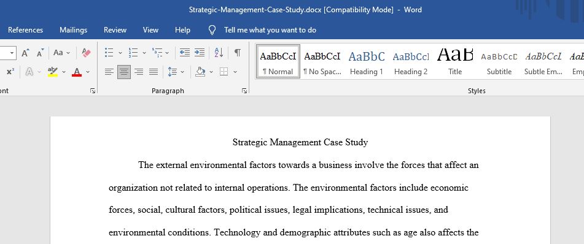
Task: Click the Shading paint bucket icon
Action: (x=200, y=71)
